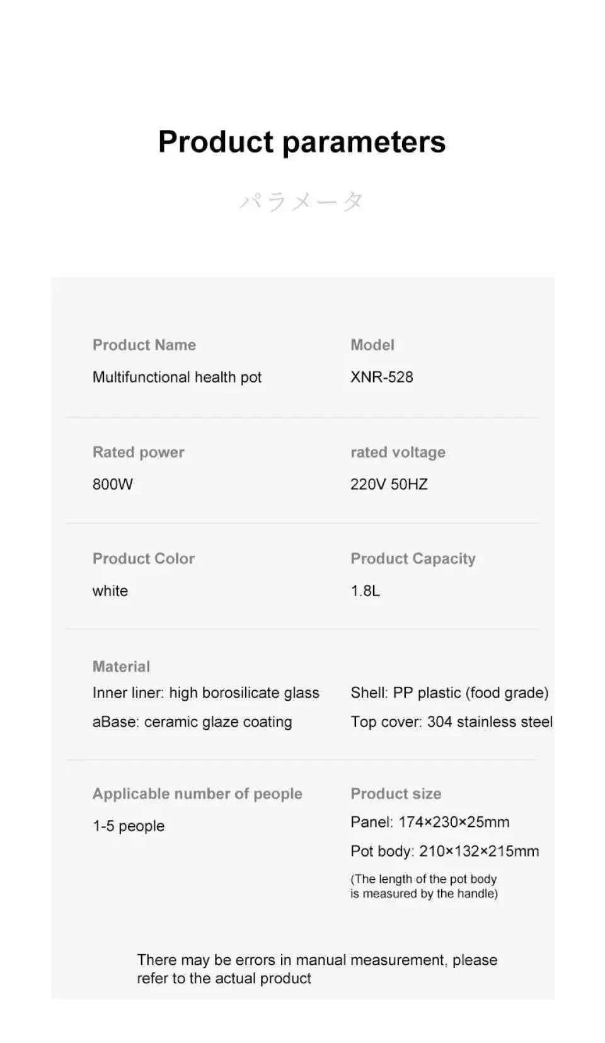Viewport: 605px width, 1043px height.
Task: Click the Rated power label
Action: tap(139, 452)
